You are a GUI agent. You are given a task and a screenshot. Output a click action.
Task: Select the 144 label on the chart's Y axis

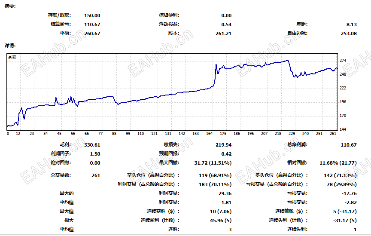(343, 129)
